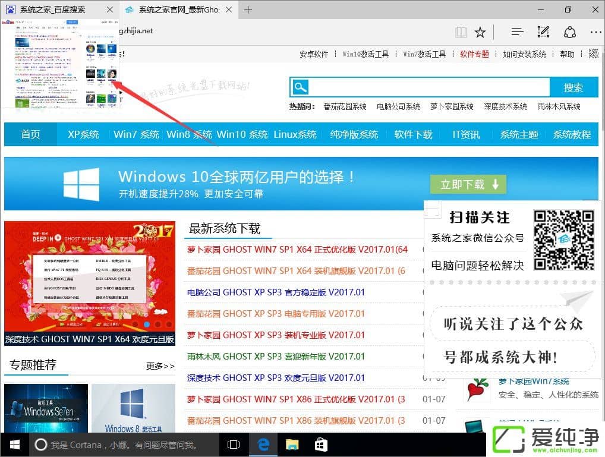Click the WeChat QR code image
Viewport: 605px width, 457px height.
(563, 239)
